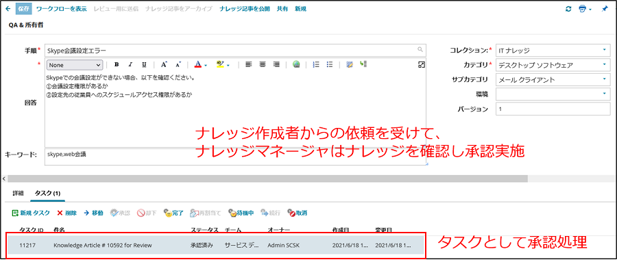Maximize the answer editor area
617x262 pixels.
coord(422,65)
